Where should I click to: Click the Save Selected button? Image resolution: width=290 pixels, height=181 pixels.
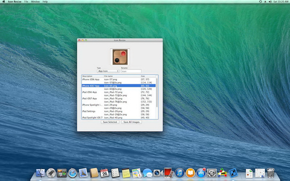click(110, 122)
